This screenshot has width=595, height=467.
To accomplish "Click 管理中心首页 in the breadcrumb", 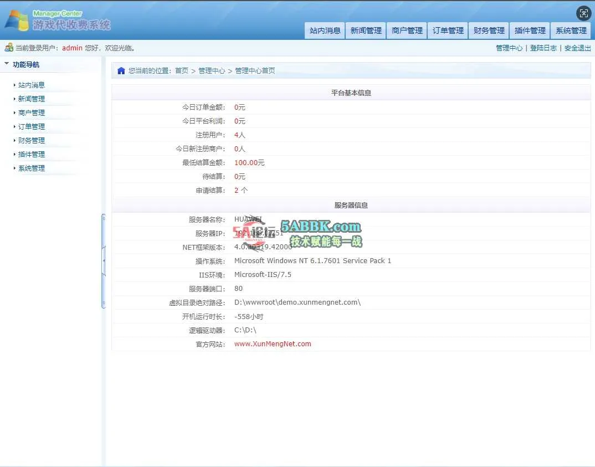I will (255, 70).
